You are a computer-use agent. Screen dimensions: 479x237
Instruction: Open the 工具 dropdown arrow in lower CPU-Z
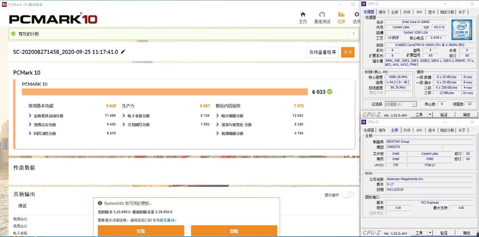point(430,233)
